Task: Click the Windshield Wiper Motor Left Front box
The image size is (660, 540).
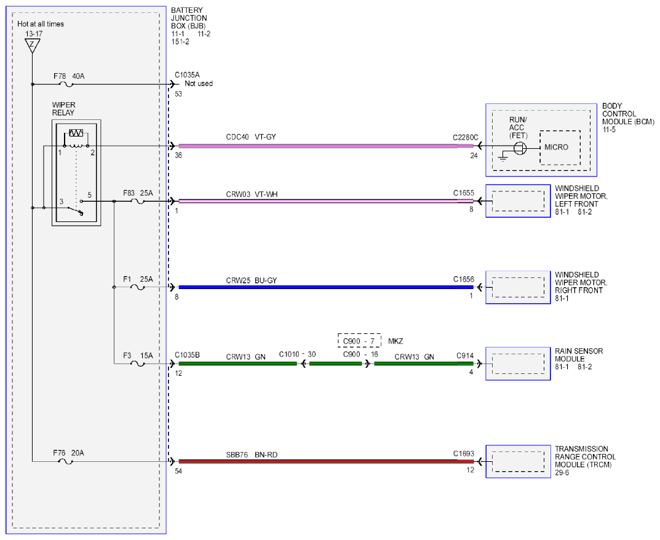Action: pyautogui.click(x=518, y=201)
